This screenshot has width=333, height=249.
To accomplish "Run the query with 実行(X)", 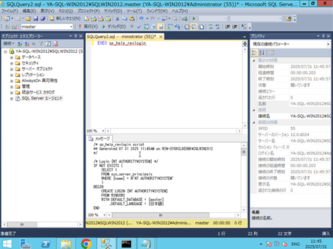I will pos(88,27).
